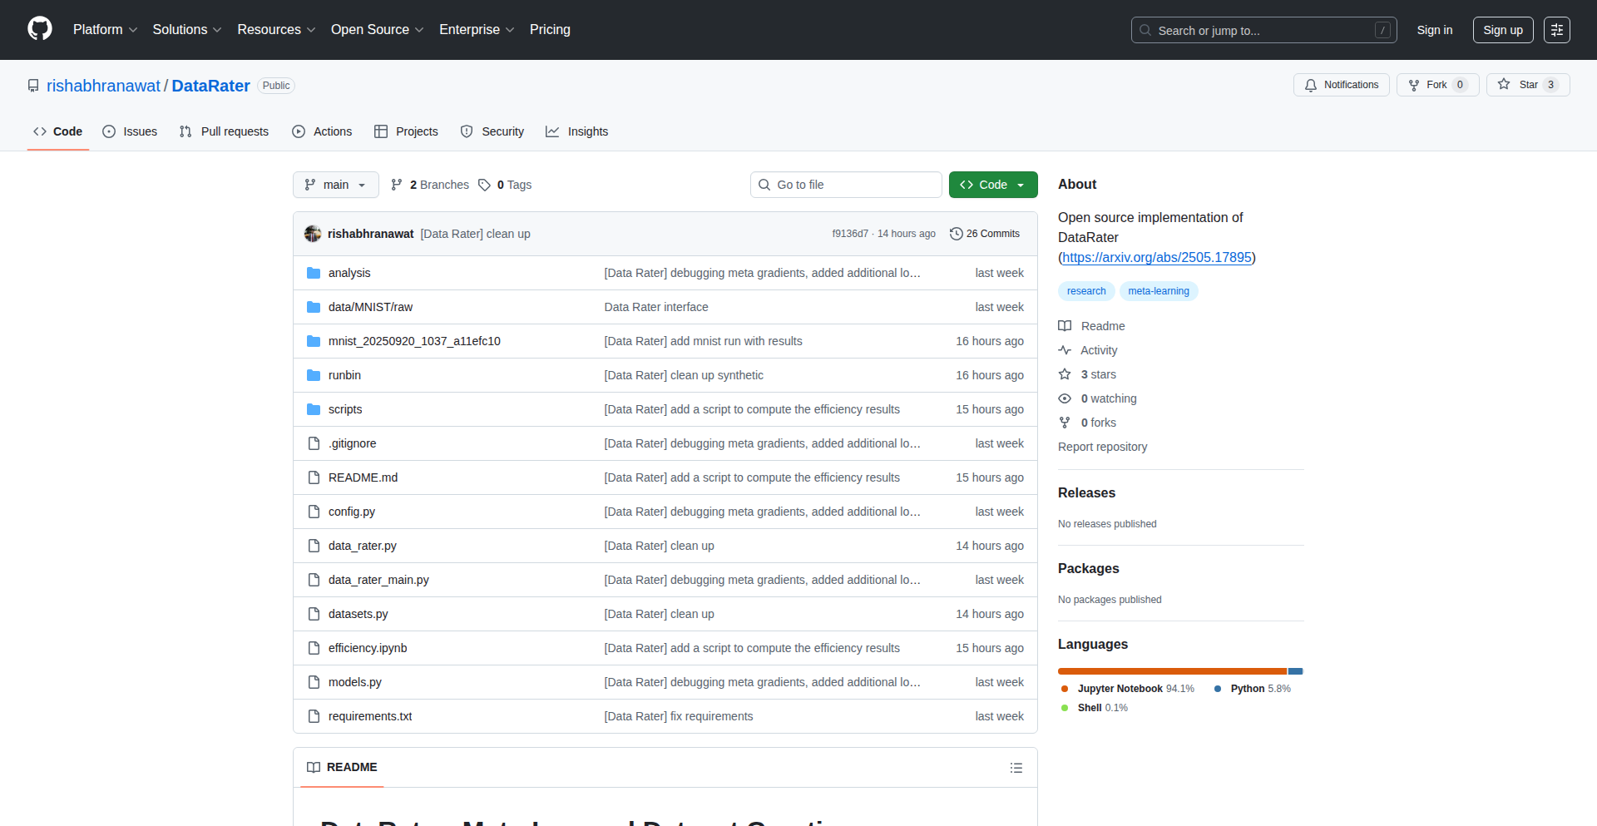Viewport: 1597px width, 826px height.
Task: Open the arxiv.org paper link
Action: [x=1157, y=257]
